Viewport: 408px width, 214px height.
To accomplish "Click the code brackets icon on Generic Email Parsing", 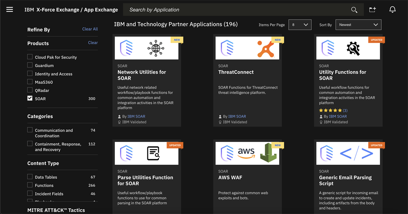I will 356,153.
